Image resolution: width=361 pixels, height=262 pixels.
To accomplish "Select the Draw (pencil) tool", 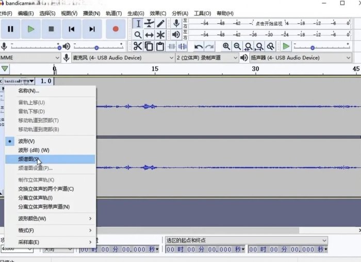I will (x=161, y=23).
